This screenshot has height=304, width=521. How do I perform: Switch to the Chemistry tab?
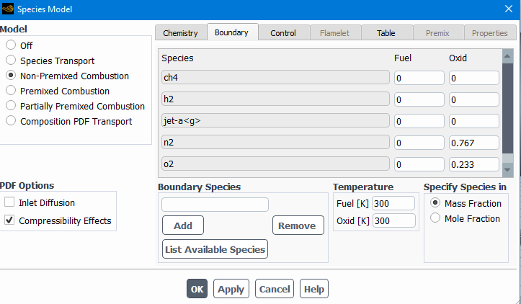(x=180, y=33)
